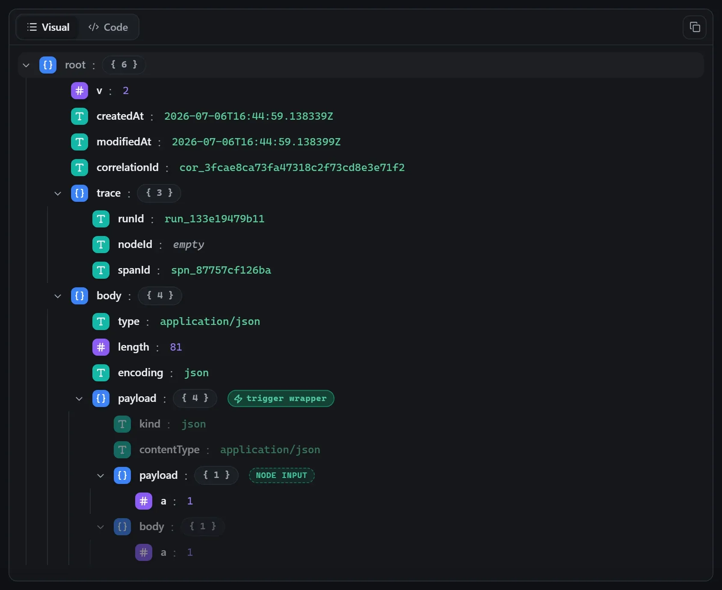Viewport: 722px width, 590px height.
Task: Click the correlationId key label
Action: [127, 168]
